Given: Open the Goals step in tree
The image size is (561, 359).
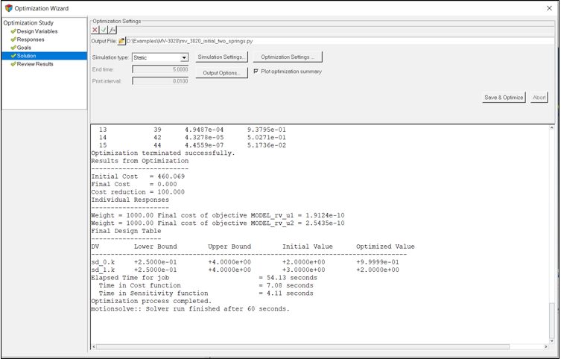Looking at the screenshot, I should [24, 48].
